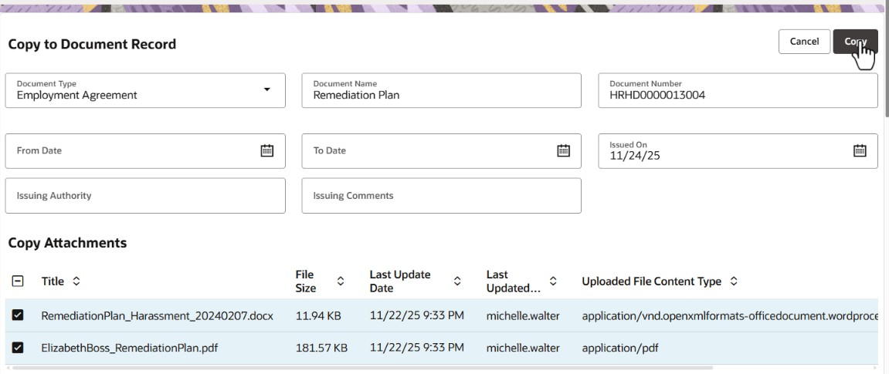Sort attachments by File Size
889x374 pixels.
point(341,281)
